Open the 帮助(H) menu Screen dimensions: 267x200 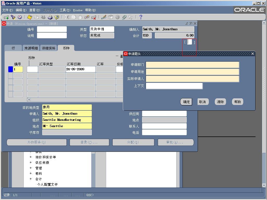tap(90, 10)
